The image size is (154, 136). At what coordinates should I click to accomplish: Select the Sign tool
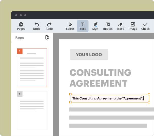point(95,26)
